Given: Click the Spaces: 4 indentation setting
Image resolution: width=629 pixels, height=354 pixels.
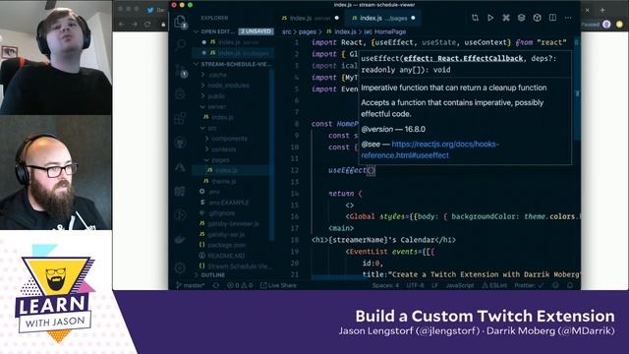Looking at the screenshot, I should (x=385, y=285).
